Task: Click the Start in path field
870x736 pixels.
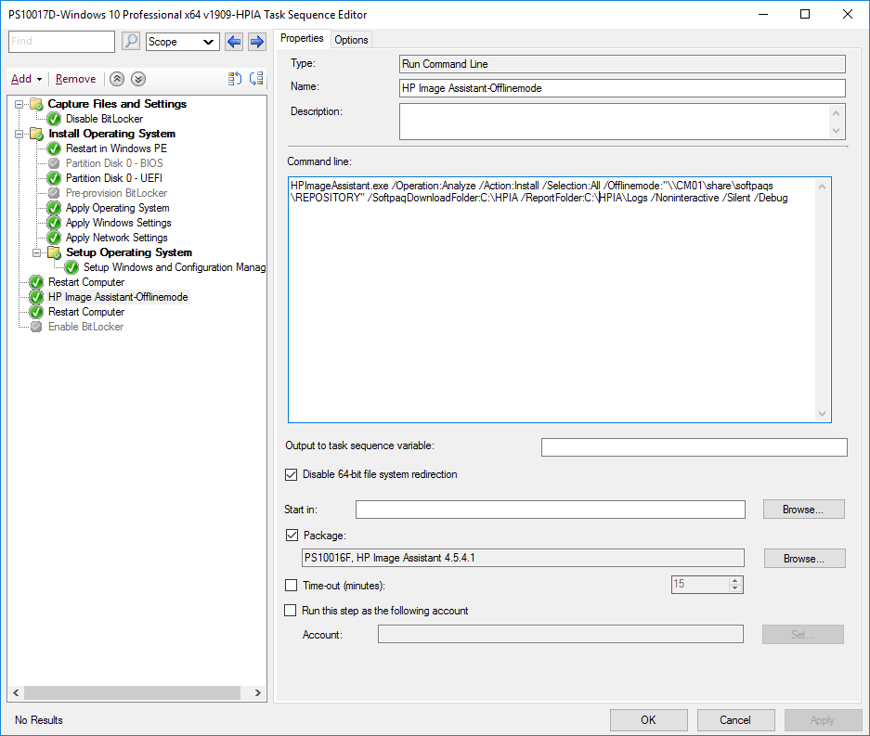Action: pos(551,510)
